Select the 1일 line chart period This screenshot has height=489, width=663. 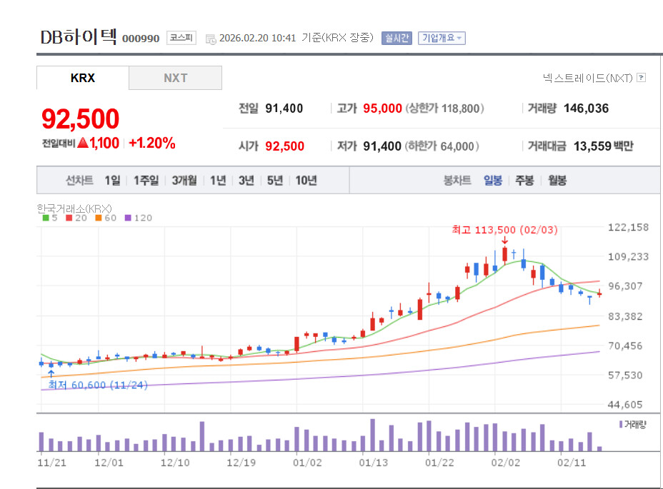(x=112, y=181)
